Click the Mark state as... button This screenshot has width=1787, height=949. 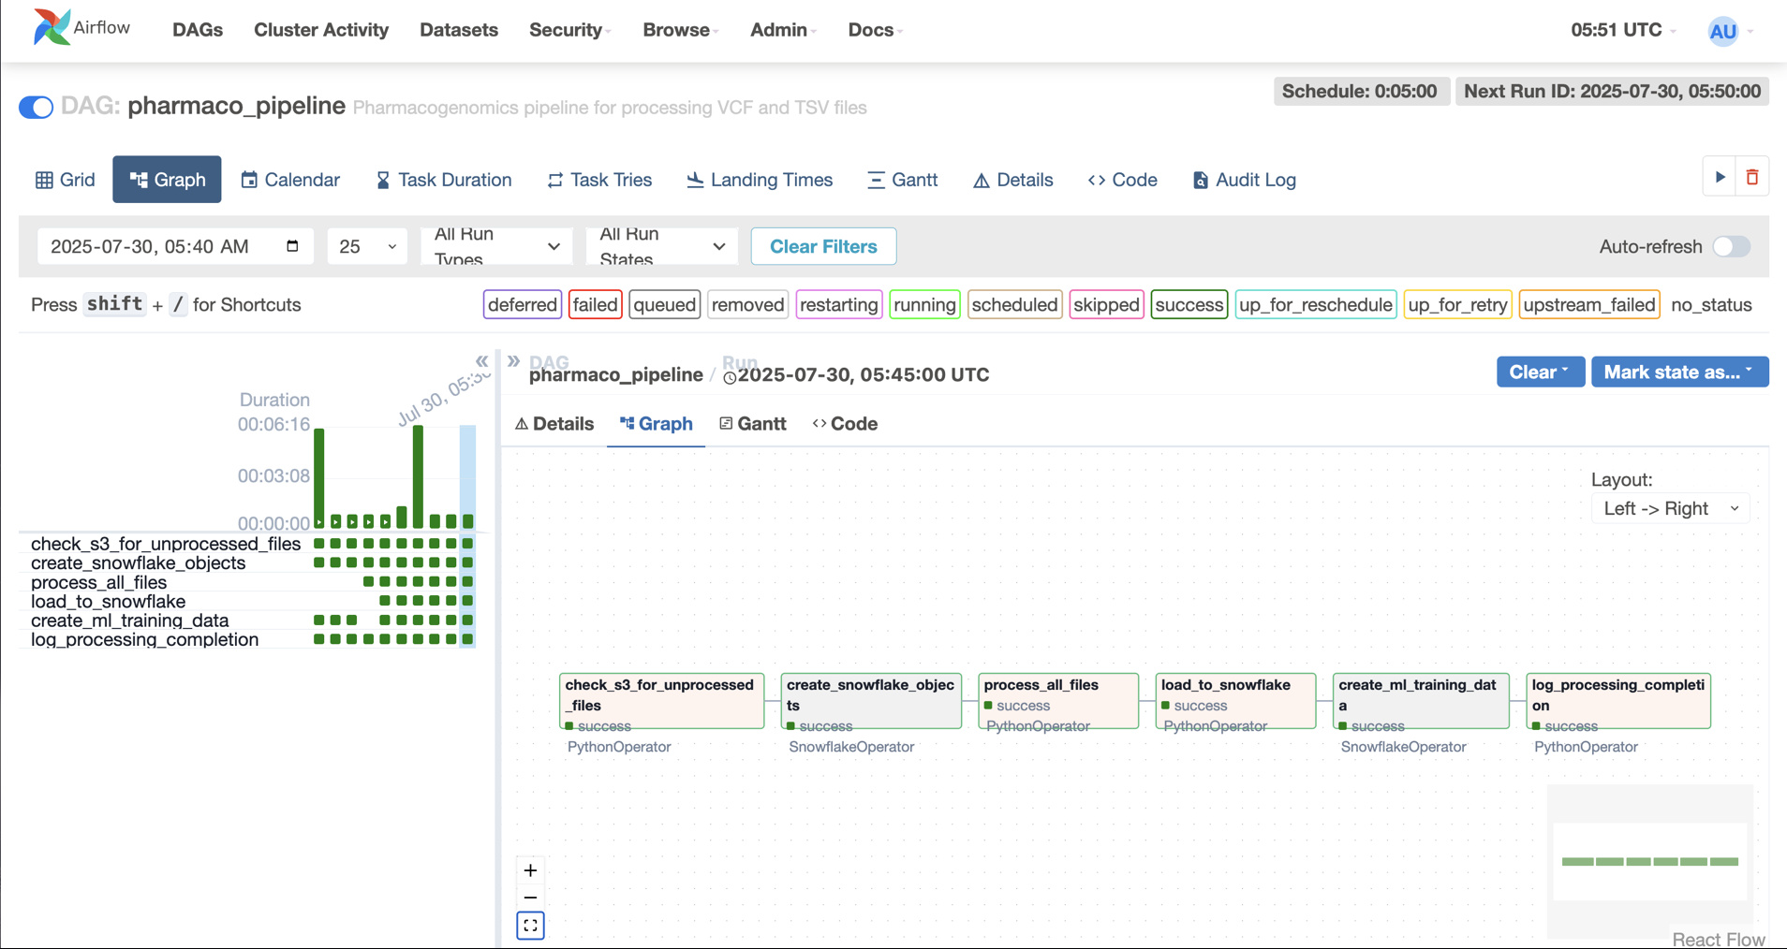(1678, 372)
